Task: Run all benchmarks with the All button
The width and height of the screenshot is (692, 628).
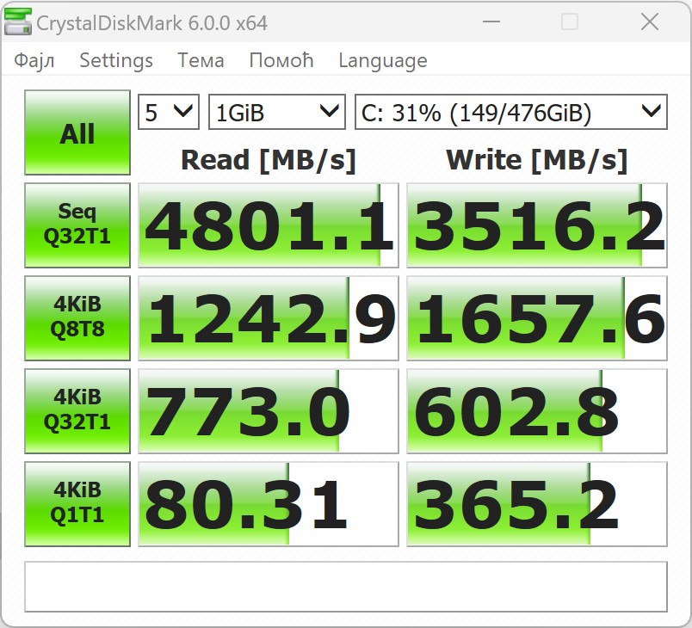Action: coord(77,132)
